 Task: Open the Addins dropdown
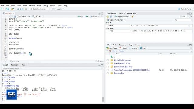coord(61,9)
